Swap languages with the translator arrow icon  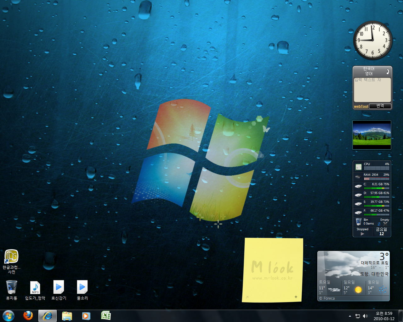click(388, 71)
